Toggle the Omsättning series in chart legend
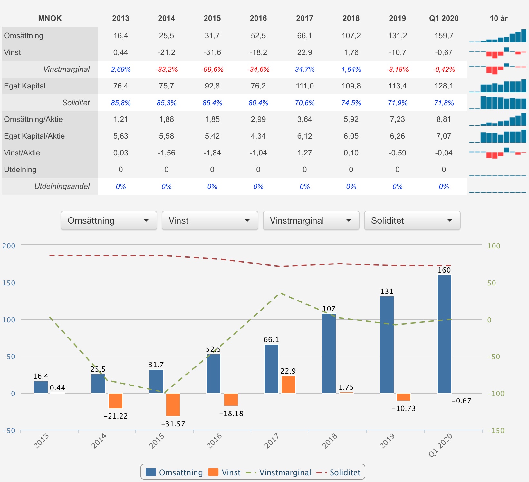Viewport: 529px width, 482px height. click(174, 472)
